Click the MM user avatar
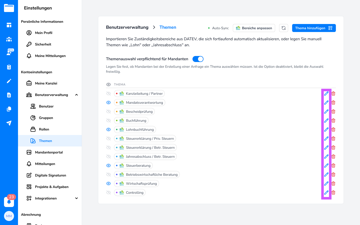360x225 pixels. pos(9,216)
